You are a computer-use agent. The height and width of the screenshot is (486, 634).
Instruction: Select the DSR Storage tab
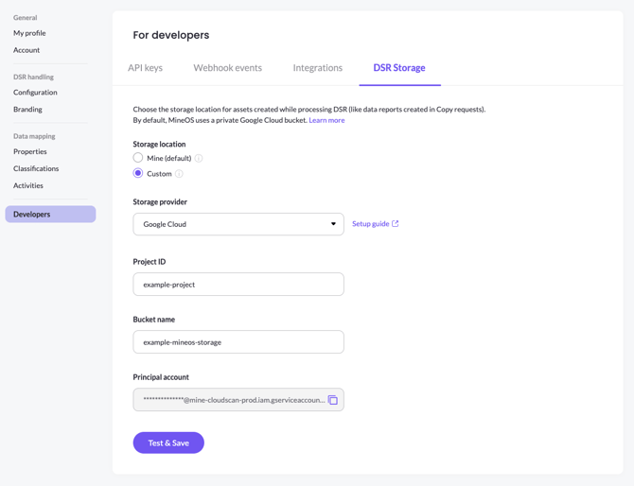(398, 68)
